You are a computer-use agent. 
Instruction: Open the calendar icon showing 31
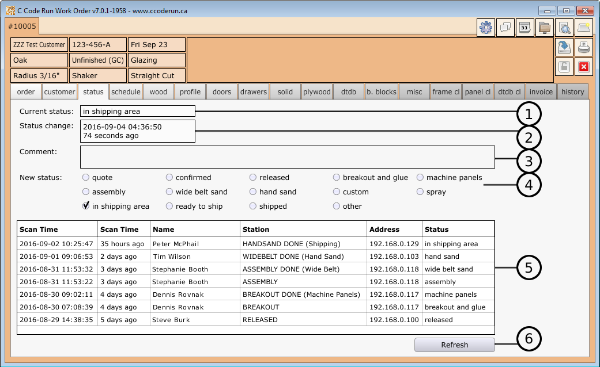(525, 27)
